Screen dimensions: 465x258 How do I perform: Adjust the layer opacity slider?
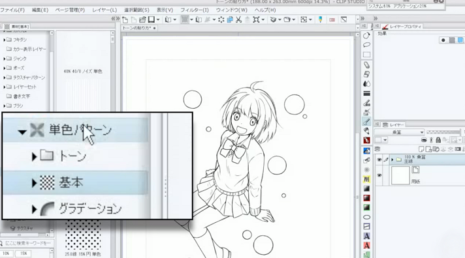point(443,132)
